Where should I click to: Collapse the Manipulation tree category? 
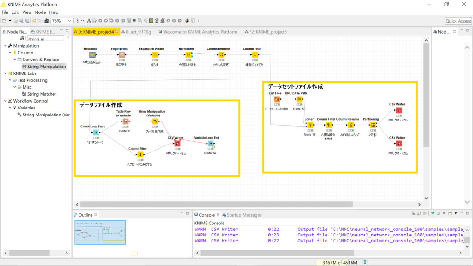coord(5,46)
